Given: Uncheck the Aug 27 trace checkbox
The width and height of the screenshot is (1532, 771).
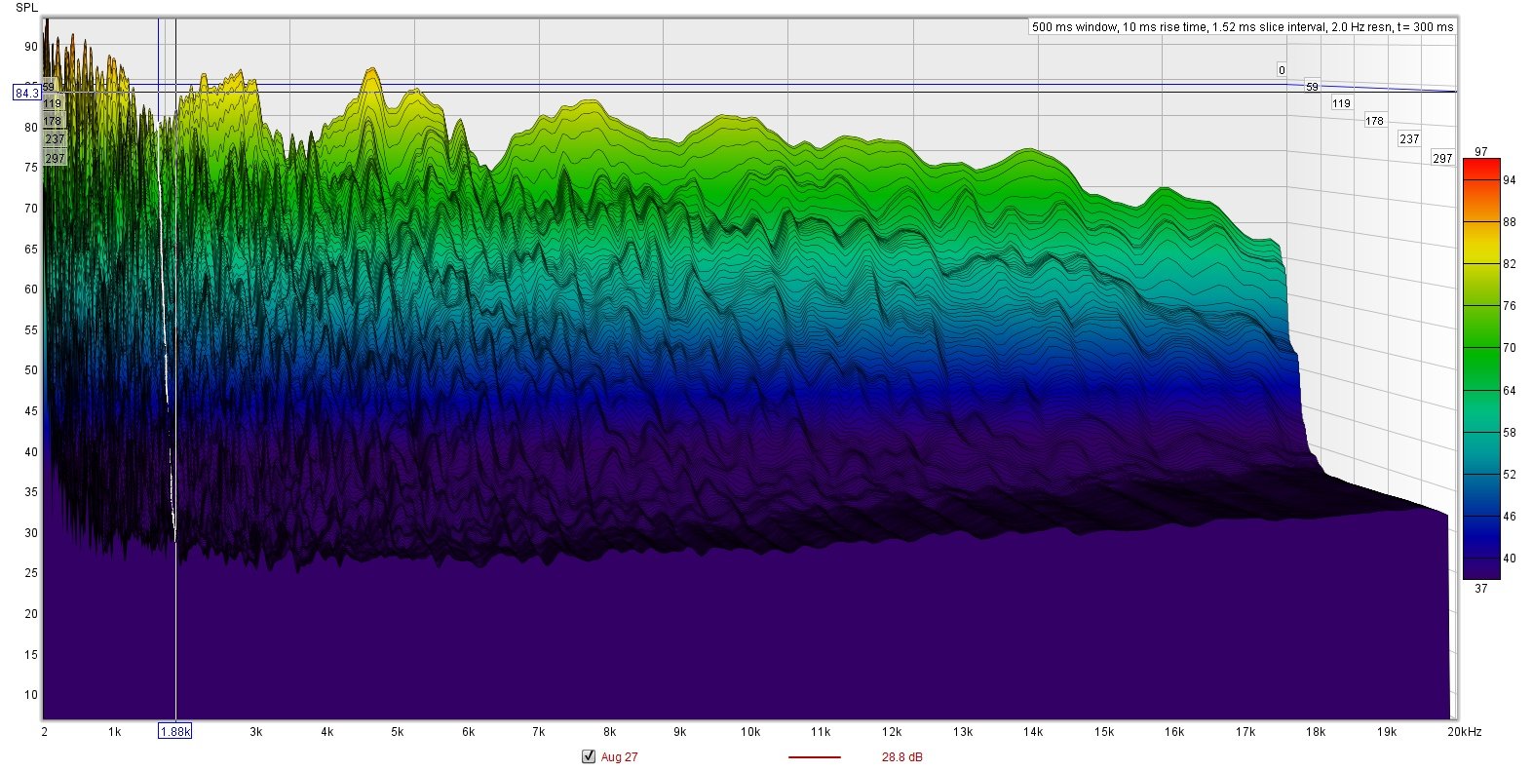Looking at the screenshot, I should [x=588, y=756].
